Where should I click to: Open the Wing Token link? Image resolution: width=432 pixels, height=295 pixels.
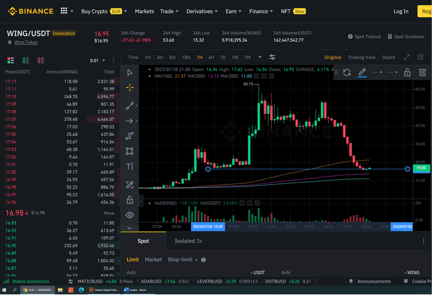26,42
